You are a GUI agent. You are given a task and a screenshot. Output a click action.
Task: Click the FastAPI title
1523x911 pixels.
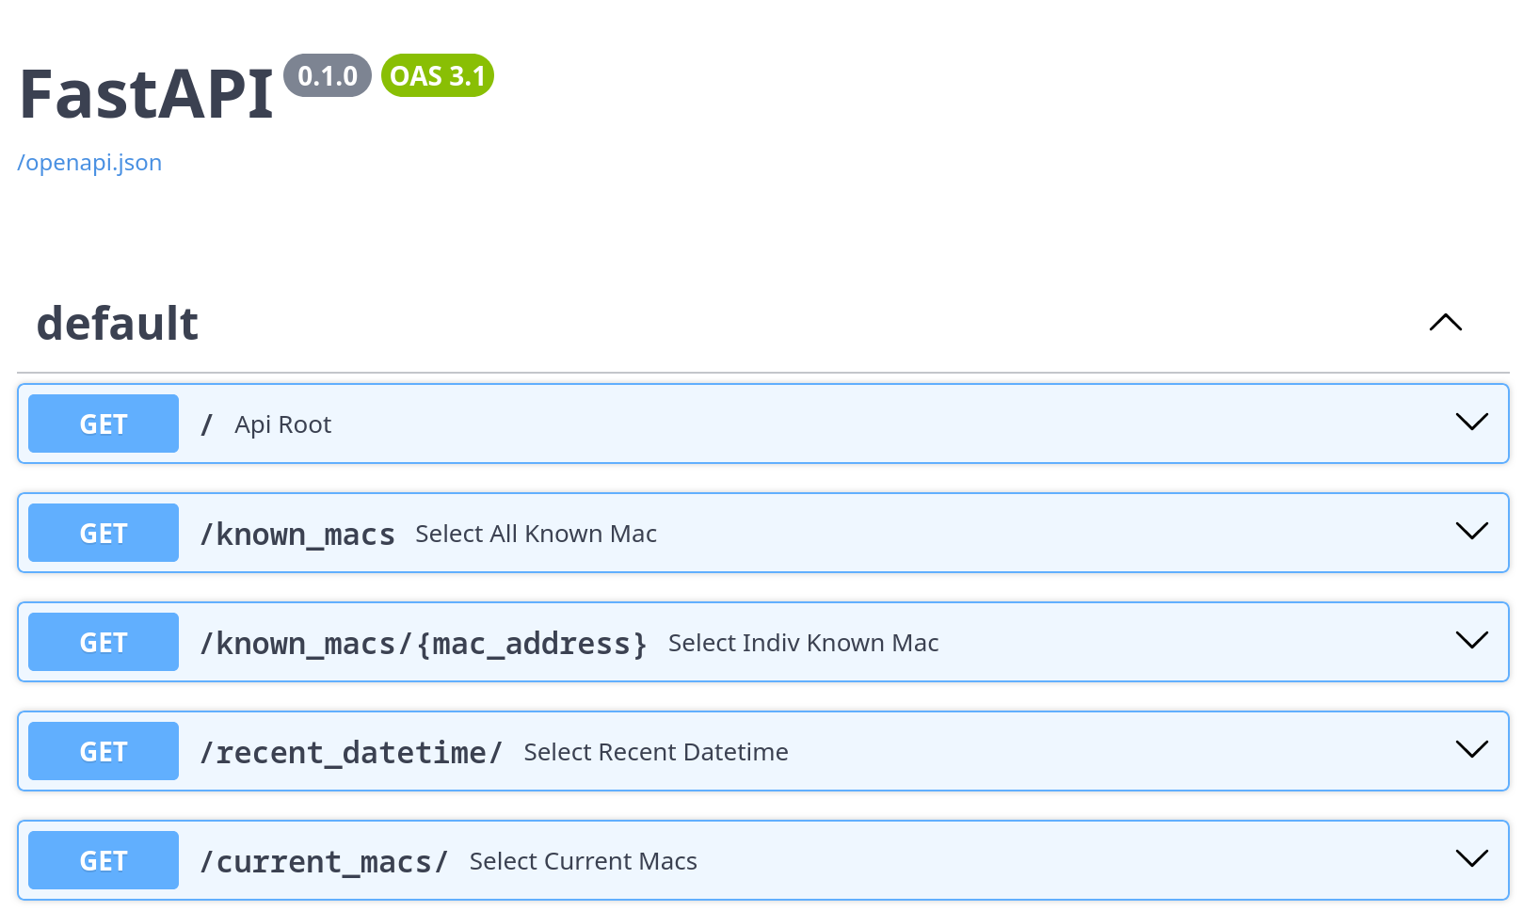[x=146, y=94]
